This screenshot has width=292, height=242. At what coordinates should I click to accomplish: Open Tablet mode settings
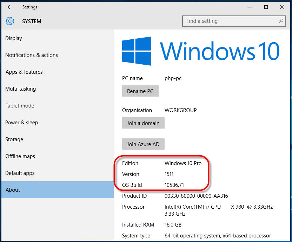coord(20,106)
